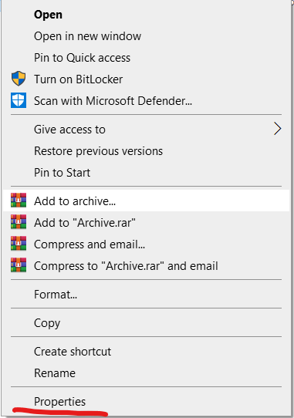Select Create shortcut
This screenshot has width=294, height=418.
(x=146, y=352)
